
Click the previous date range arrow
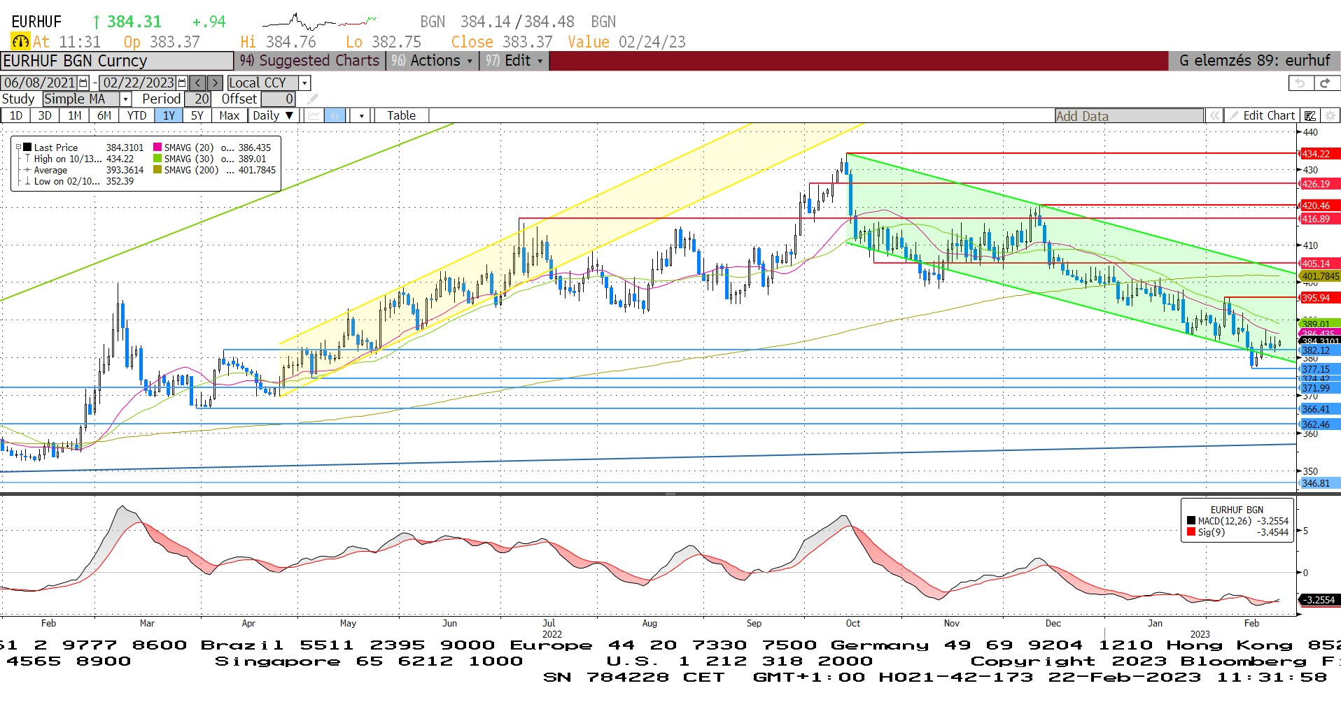pyautogui.click(x=198, y=83)
